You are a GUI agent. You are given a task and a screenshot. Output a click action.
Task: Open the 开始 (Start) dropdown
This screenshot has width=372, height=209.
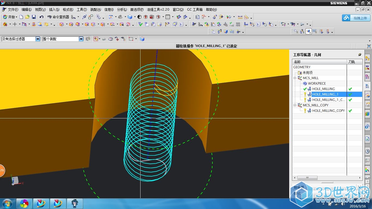pos(10,17)
